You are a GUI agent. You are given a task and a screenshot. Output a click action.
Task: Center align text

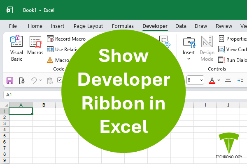(228, 80)
